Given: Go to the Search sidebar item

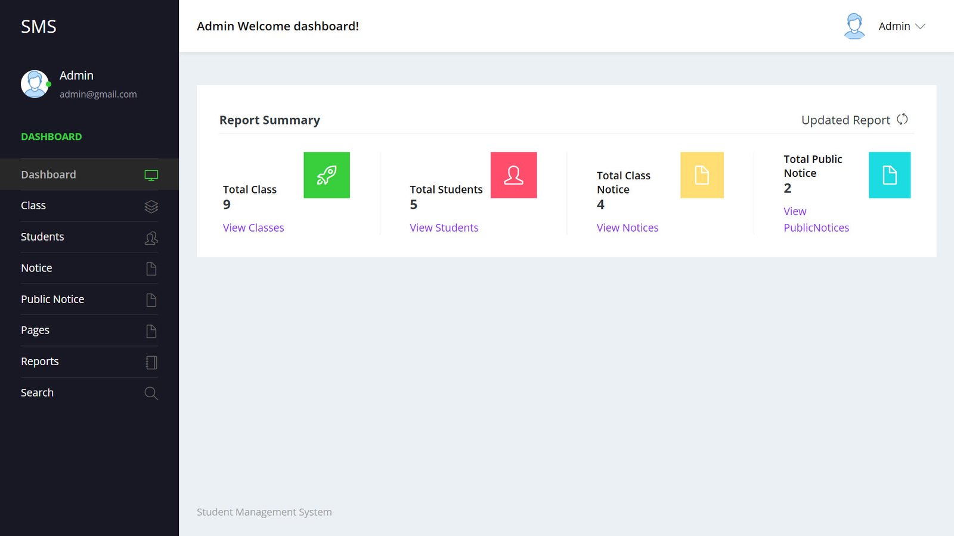Looking at the screenshot, I should click(x=89, y=392).
